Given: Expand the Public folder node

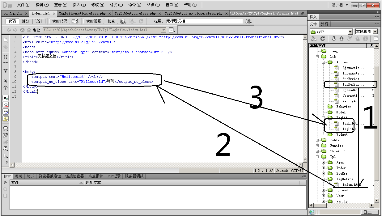Looking at the screenshot, I should click(x=317, y=140).
